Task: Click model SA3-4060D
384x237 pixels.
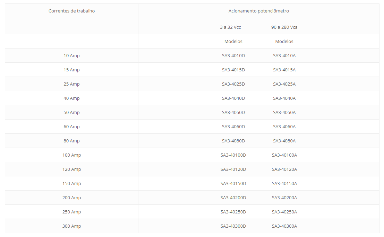Action: 233,127
